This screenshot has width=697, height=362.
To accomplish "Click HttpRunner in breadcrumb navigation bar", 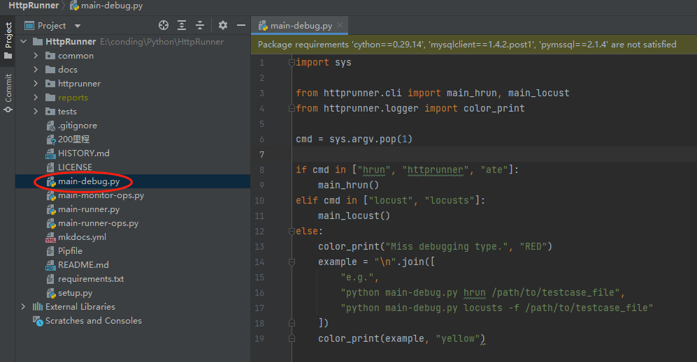I will pos(34,6).
